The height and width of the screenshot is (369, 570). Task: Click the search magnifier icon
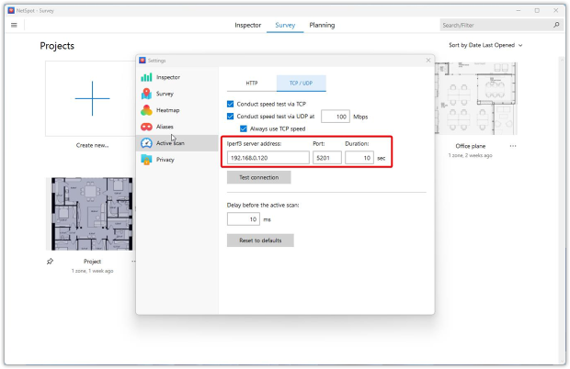coord(556,25)
